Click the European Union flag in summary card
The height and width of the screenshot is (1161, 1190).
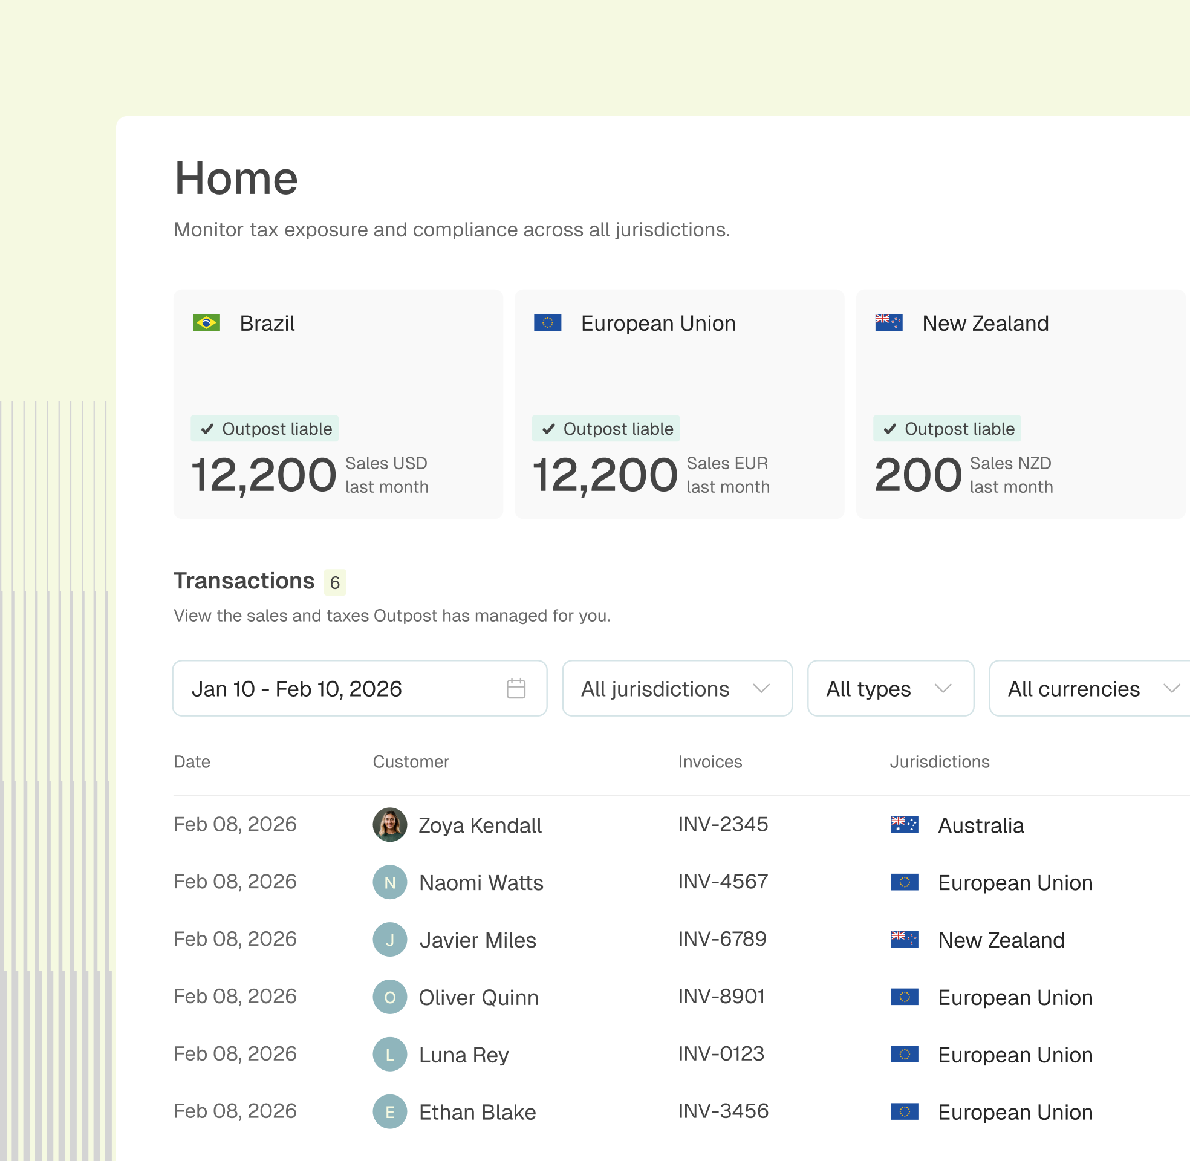pyautogui.click(x=547, y=322)
